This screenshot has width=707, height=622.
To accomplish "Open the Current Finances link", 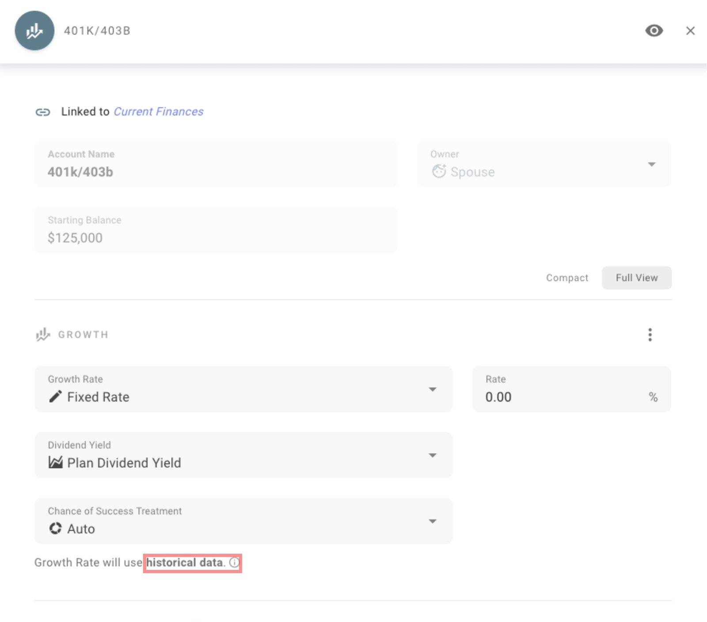I will [x=158, y=112].
